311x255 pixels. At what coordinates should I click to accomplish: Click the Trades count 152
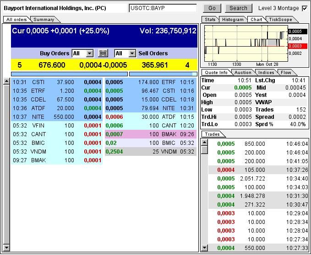301,110
